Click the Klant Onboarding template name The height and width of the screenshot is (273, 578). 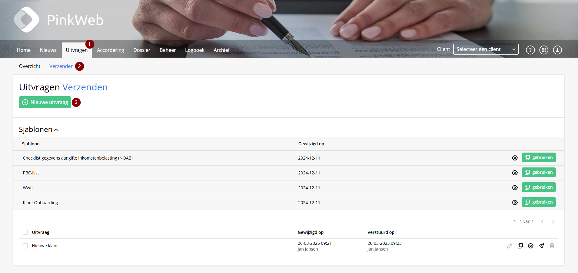(x=40, y=203)
